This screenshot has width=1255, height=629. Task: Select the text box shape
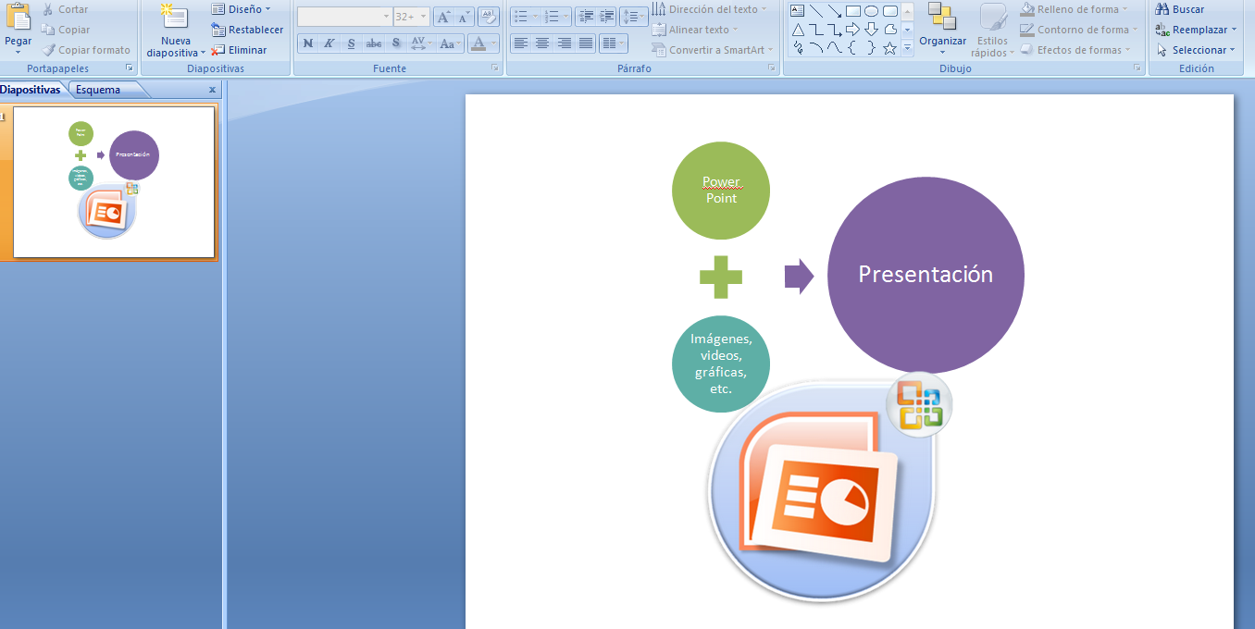coord(798,11)
